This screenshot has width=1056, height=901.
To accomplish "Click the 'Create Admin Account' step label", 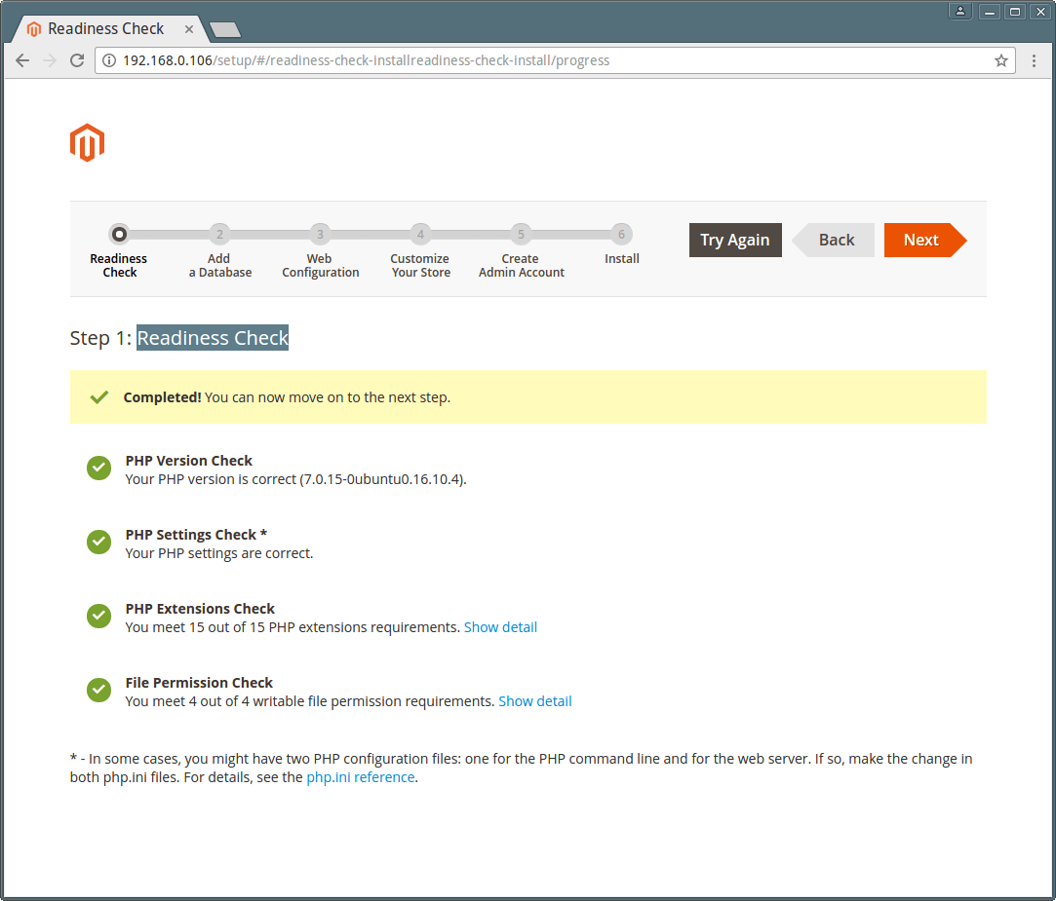I will pyautogui.click(x=522, y=265).
